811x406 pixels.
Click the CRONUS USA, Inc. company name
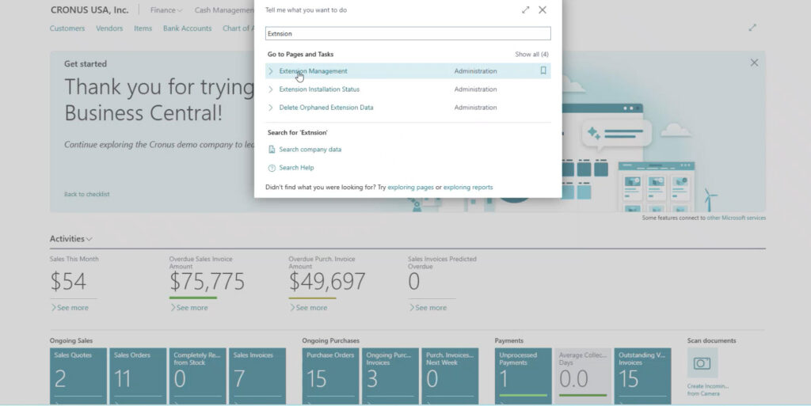pyautogui.click(x=89, y=9)
